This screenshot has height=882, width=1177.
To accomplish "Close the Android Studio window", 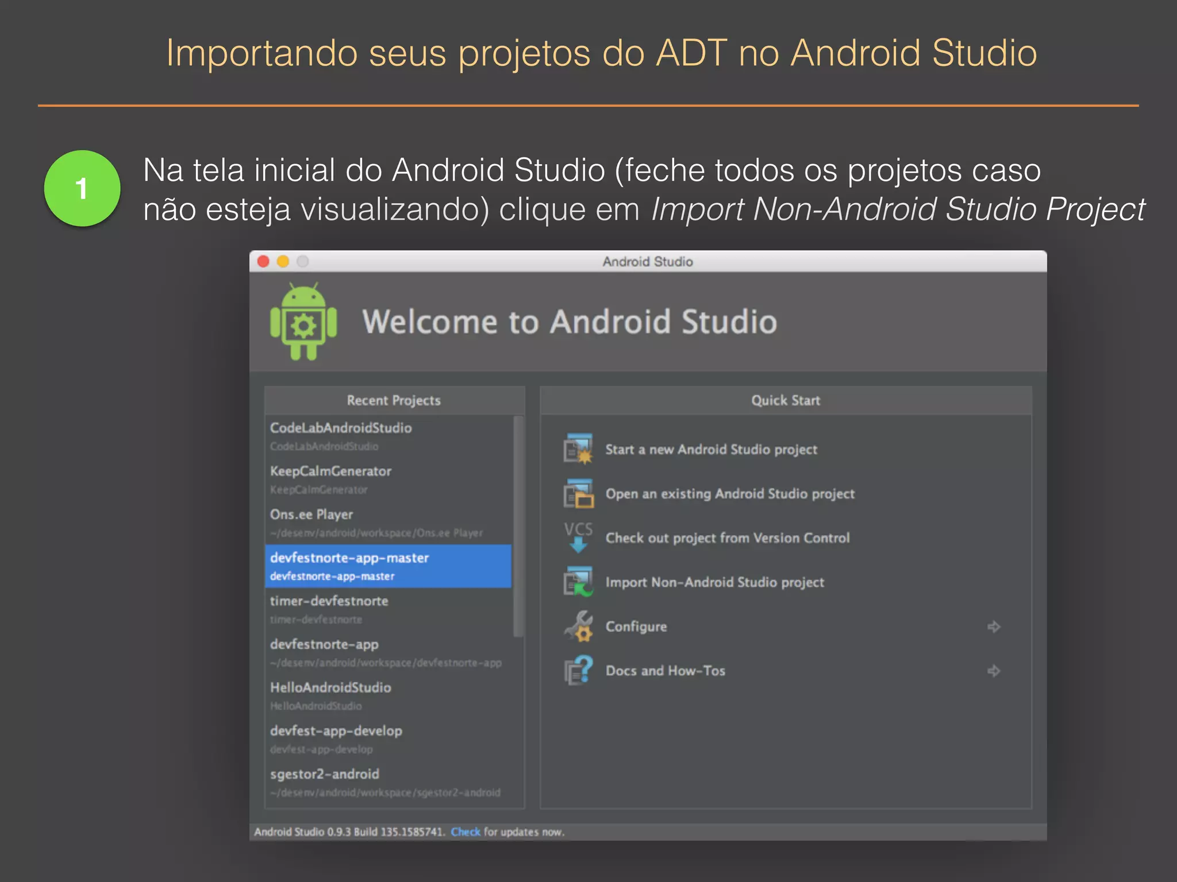I will pos(264,261).
